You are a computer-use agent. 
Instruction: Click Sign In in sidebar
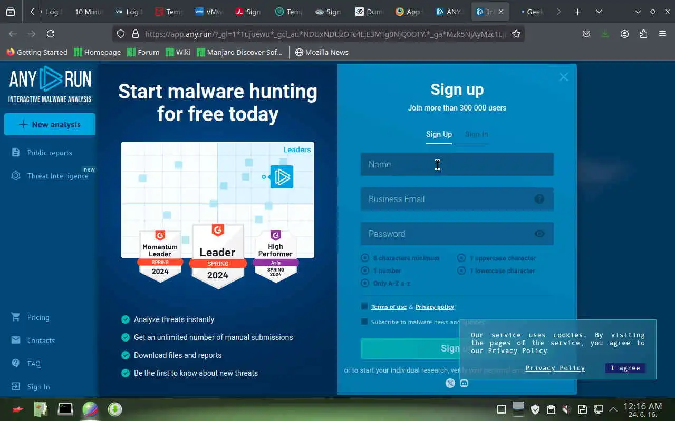[x=38, y=387]
